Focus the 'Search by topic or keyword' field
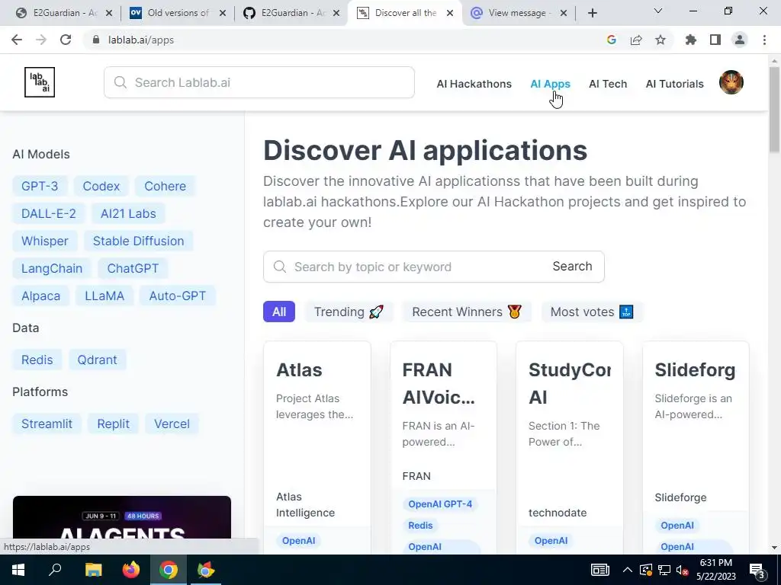Screen dimensions: 781x585 [403, 267]
